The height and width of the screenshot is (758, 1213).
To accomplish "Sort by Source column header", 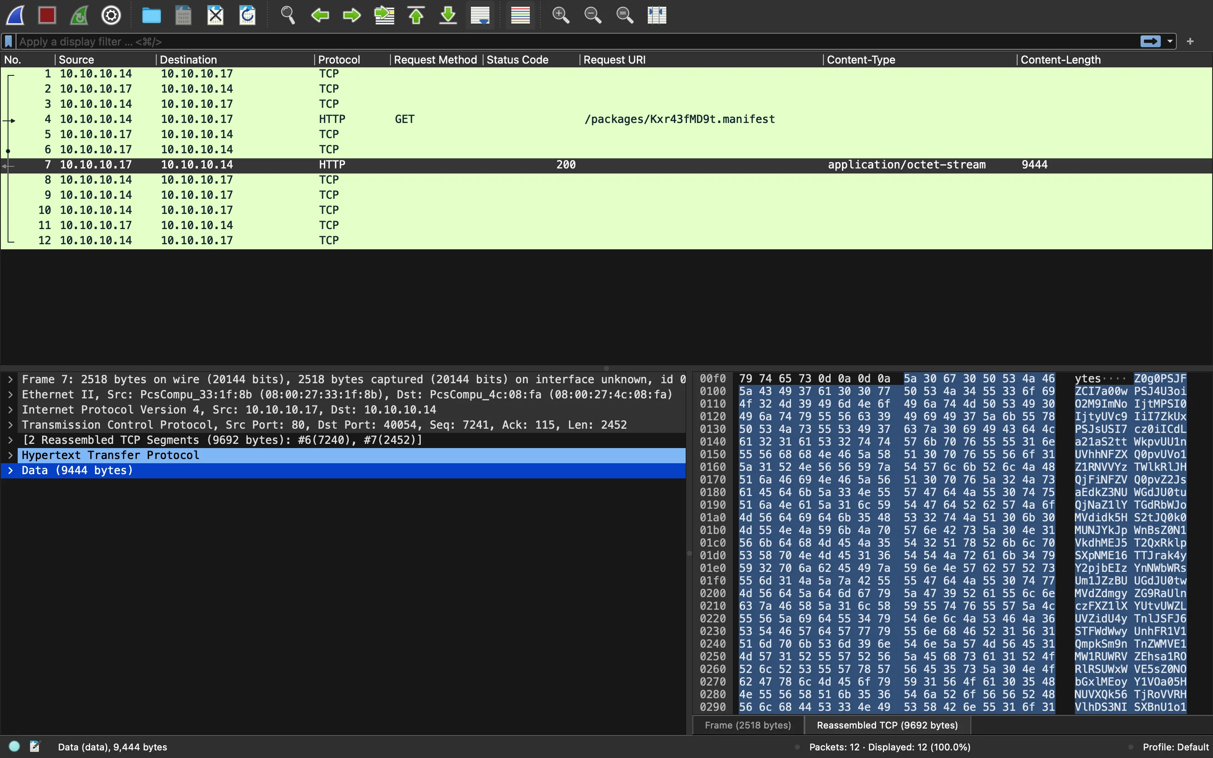I will pyautogui.click(x=105, y=60).
